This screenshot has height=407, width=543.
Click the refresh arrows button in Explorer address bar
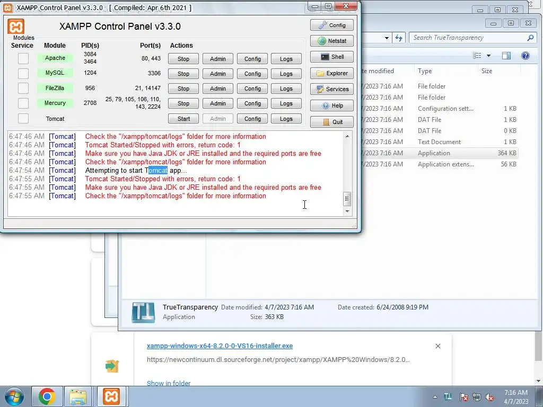click(399, 38)
